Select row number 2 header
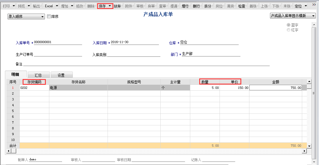Image resolution: width=319 pixels, height=165 pixels. point(13,93)
